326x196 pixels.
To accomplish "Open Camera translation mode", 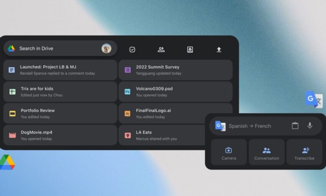I will 229,152.
